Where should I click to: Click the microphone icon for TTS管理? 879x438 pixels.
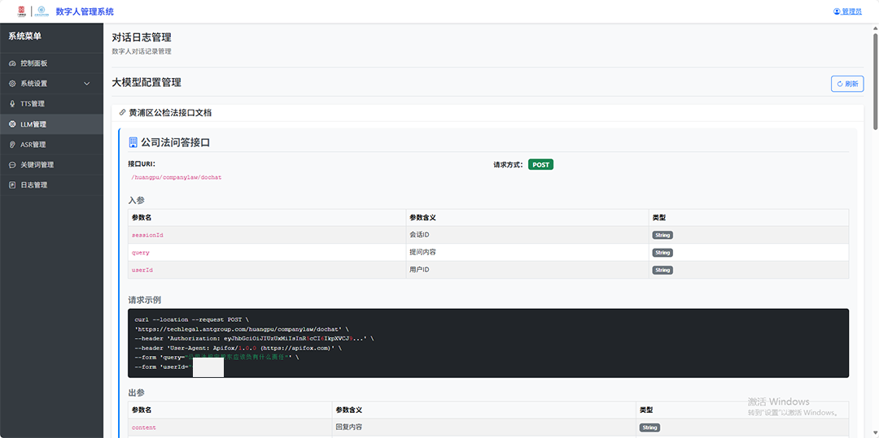(12, 104)
